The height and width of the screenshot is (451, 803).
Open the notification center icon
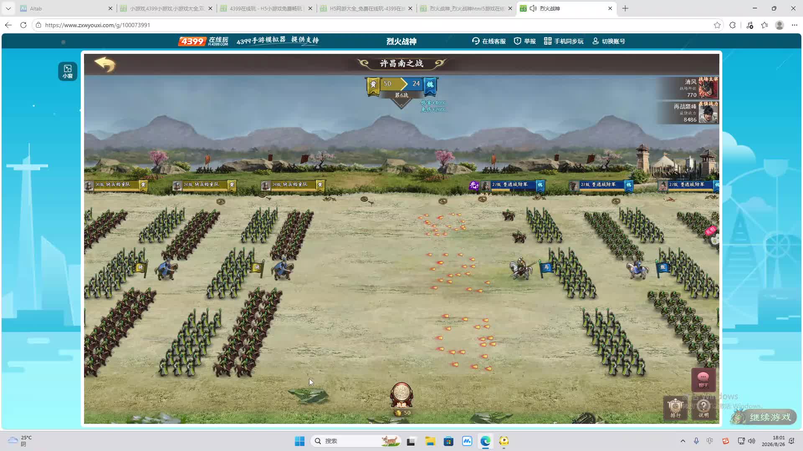[791, 441]
